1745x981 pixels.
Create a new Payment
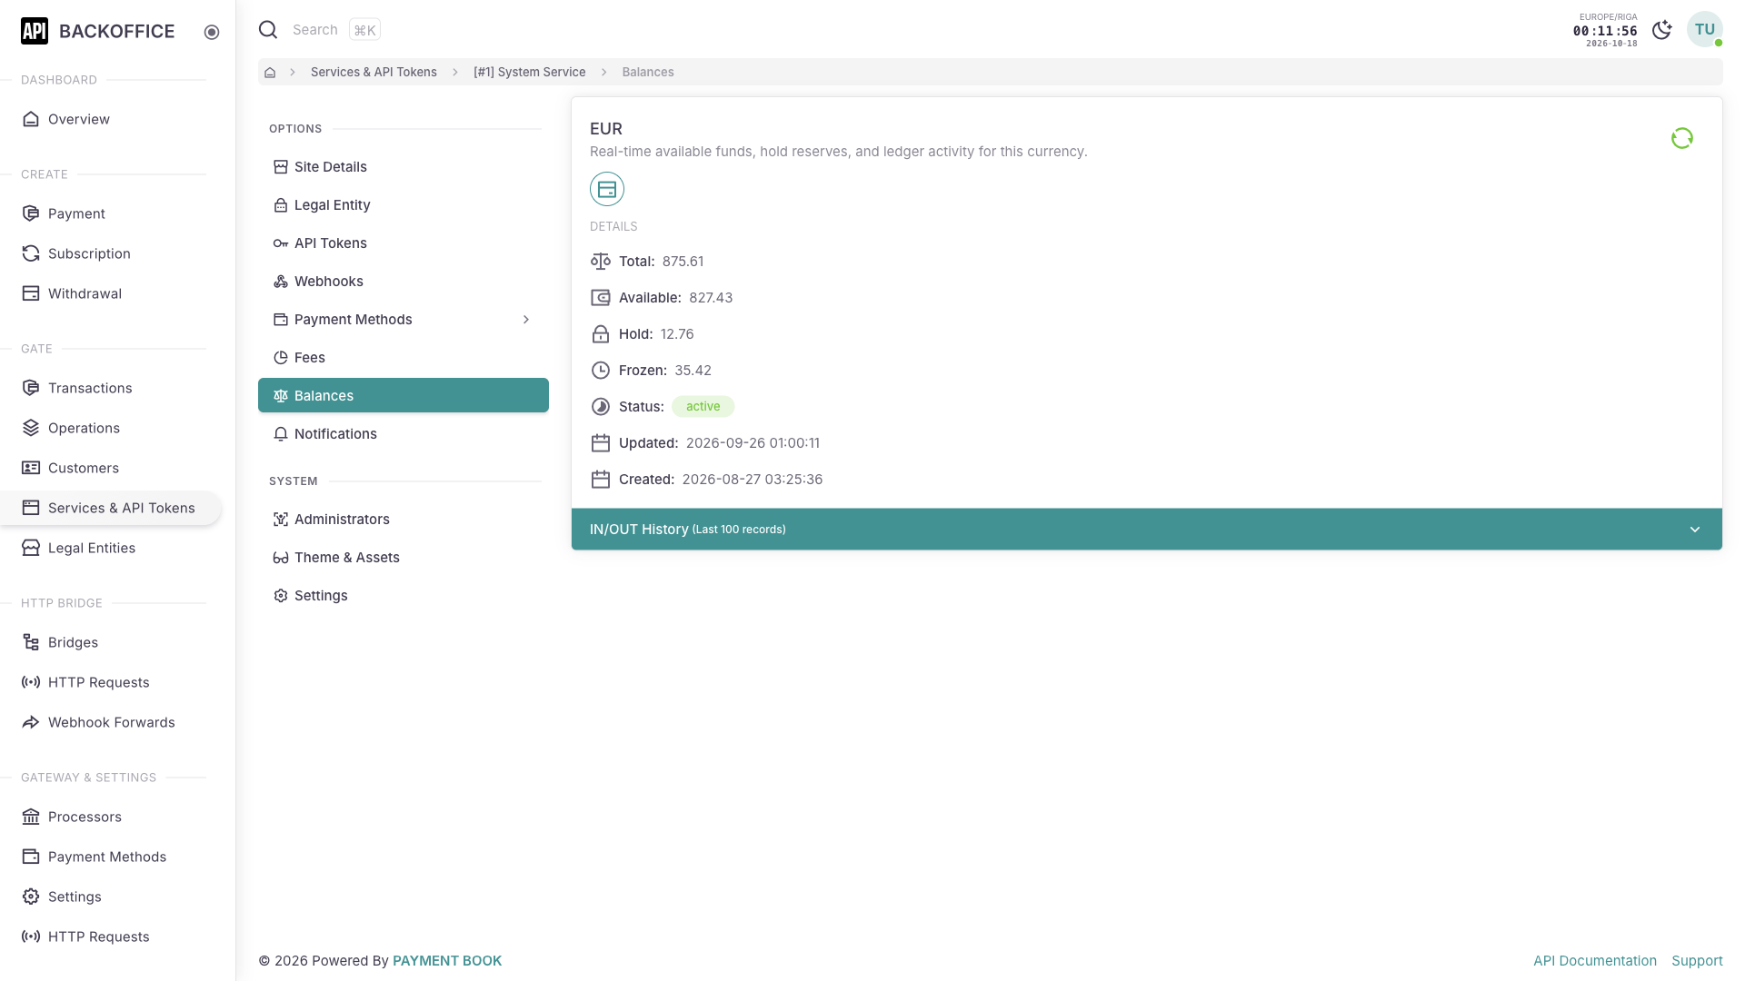click(x=111, y=213)
